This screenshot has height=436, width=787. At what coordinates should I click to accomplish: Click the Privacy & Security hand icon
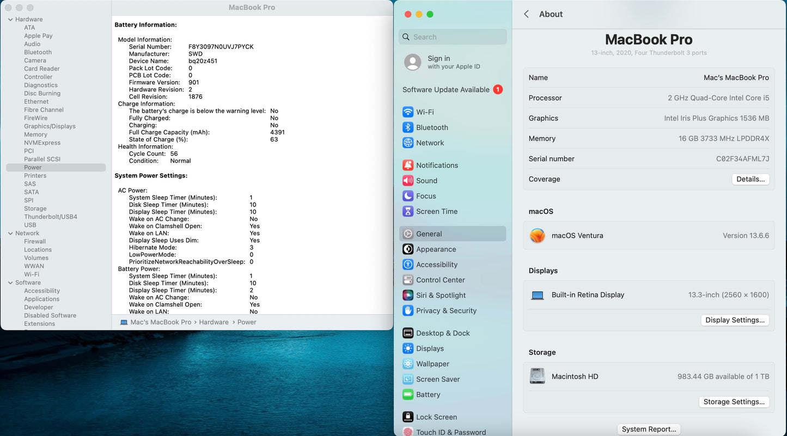[x=408, y=311]
